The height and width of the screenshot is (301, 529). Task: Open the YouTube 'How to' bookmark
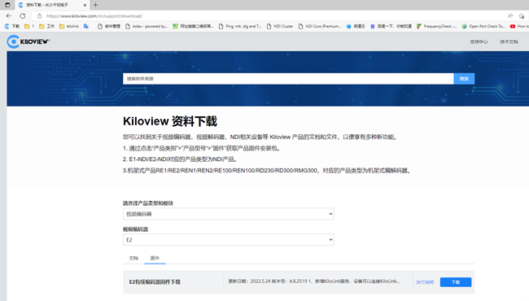(x=519, y=26)
